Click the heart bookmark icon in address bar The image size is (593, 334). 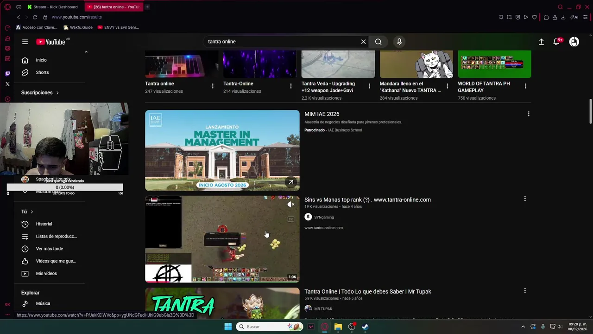coord(534,17)
